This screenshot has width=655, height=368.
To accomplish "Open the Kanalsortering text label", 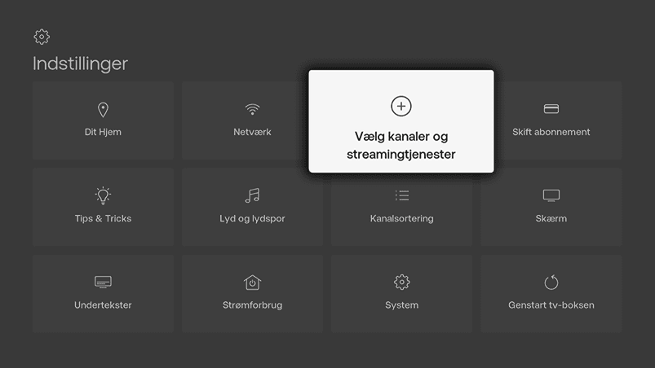I will click(402, 219).
